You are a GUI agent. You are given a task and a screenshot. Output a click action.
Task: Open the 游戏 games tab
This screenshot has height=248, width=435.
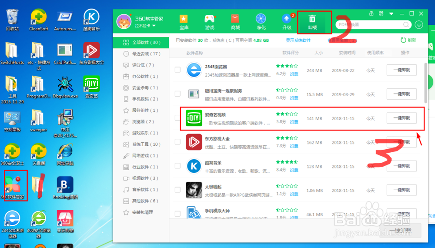coord(210,22)
